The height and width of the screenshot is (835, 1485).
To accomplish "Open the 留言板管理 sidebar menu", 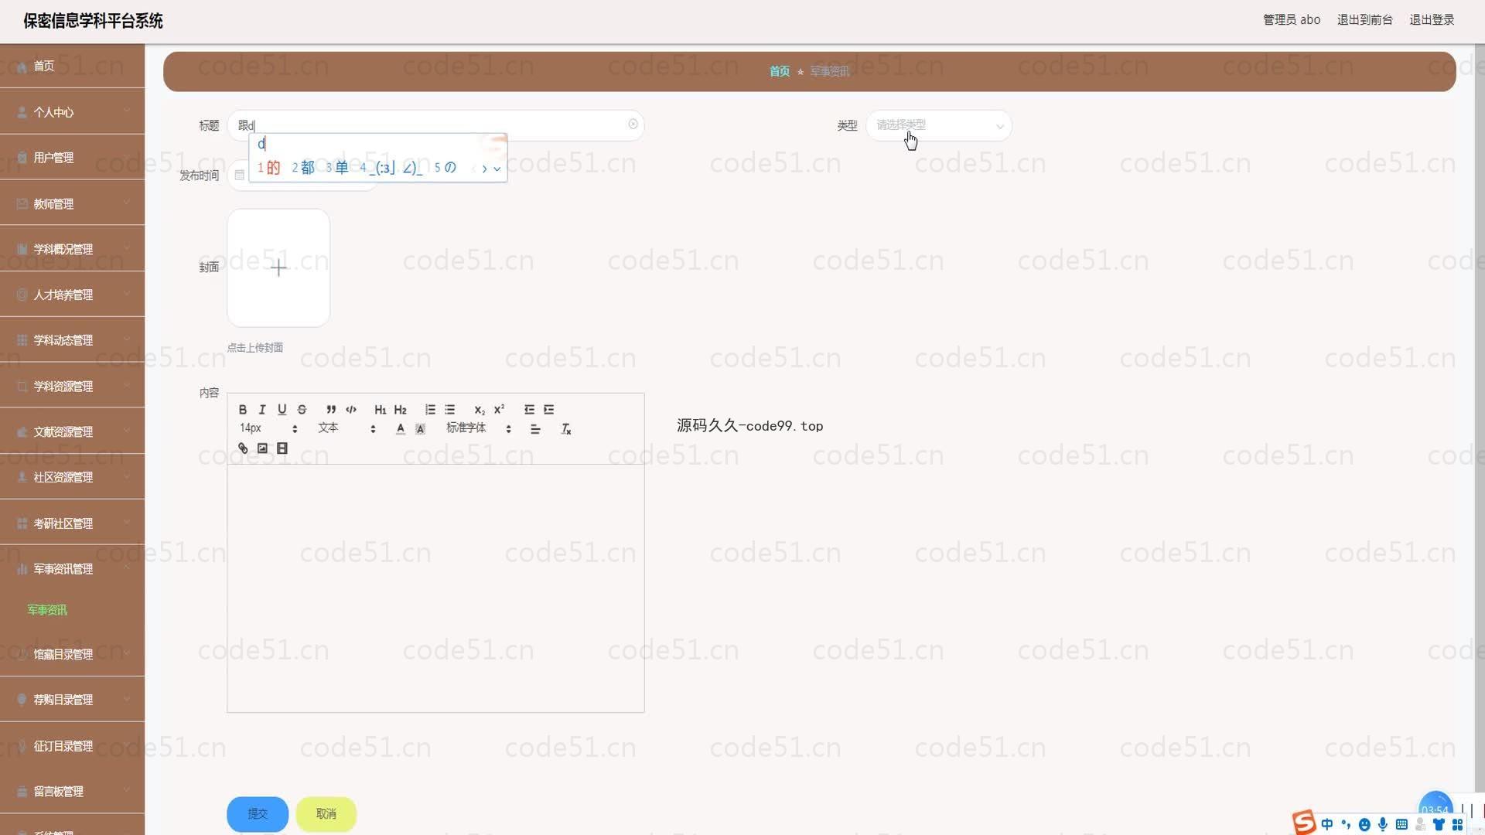I will tap(72, 791).
